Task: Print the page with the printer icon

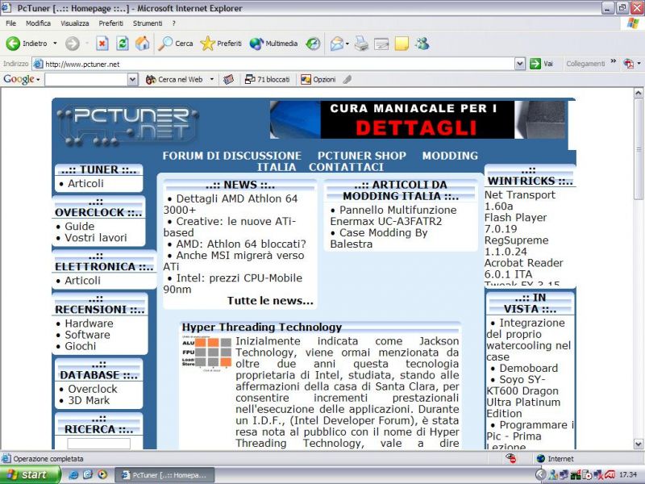Action: pos(361,44)
